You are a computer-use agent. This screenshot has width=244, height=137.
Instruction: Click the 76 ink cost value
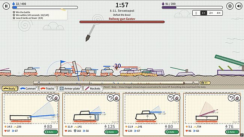[231, 127]
